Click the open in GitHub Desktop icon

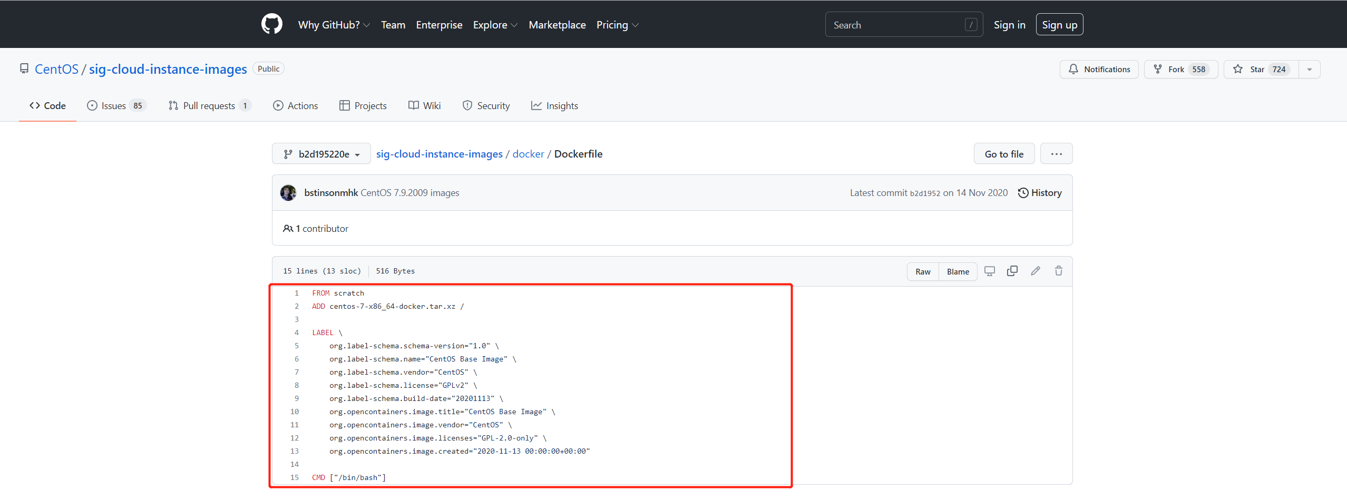(x=990, y=271)
